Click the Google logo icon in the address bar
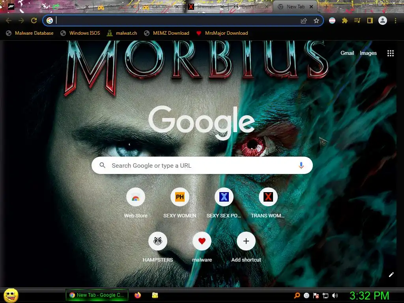The width and height of the screenshot is (404, 303). click(x=50, y=21)
